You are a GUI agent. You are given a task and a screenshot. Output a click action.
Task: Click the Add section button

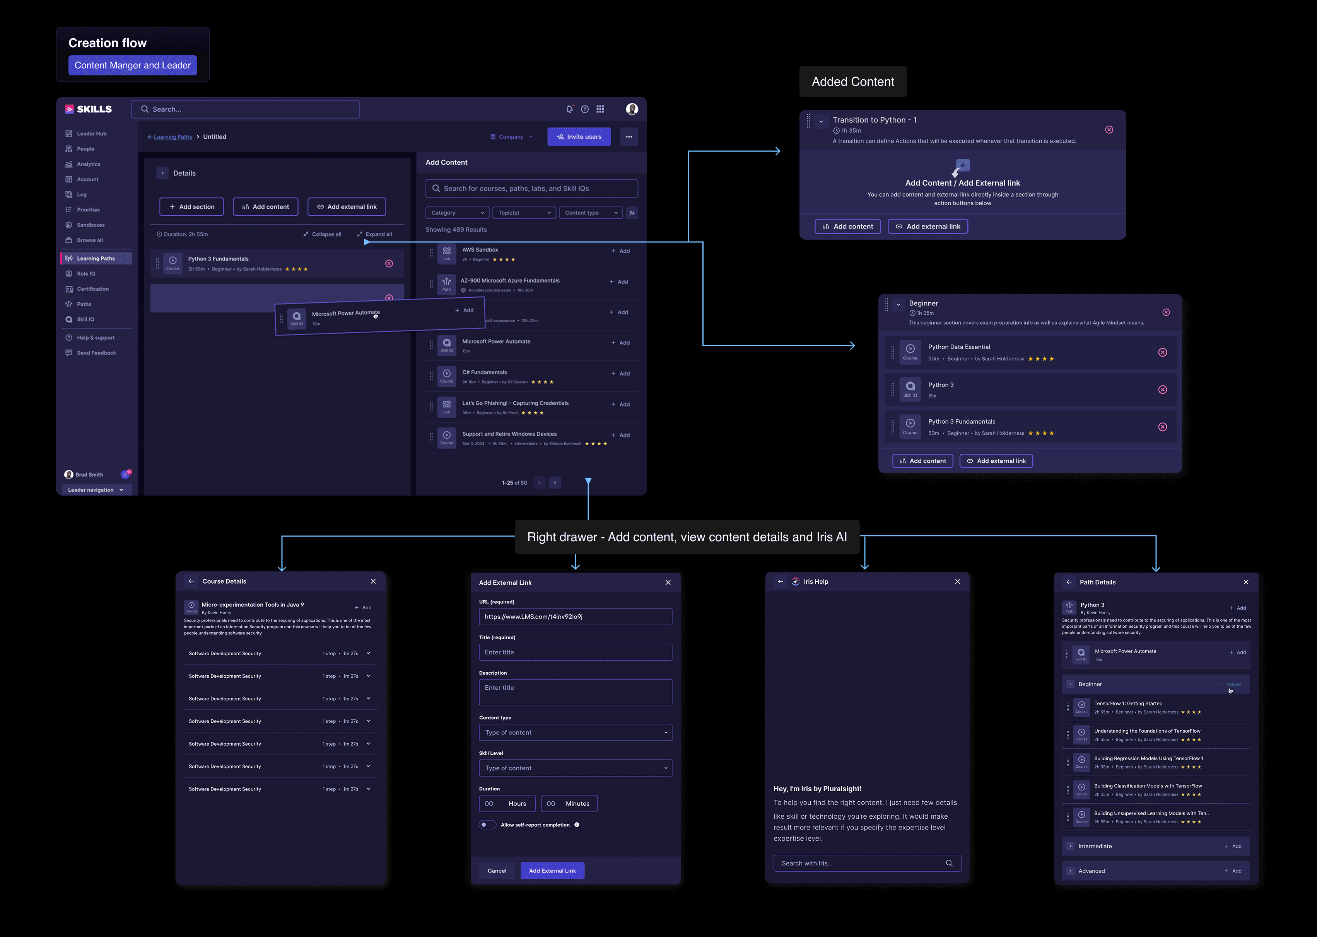click(192, 206)
